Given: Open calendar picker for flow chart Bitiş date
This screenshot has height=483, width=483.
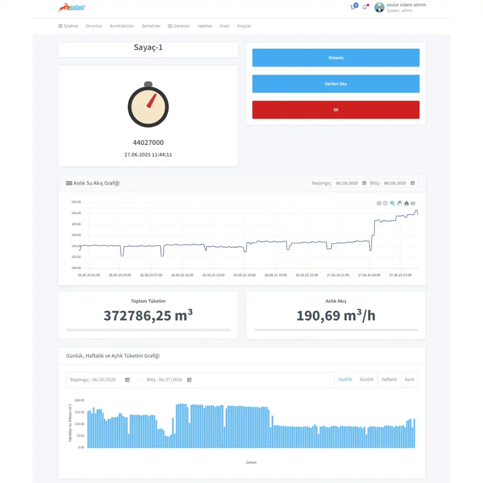Looking at the screenshot, I should (413, 183).
